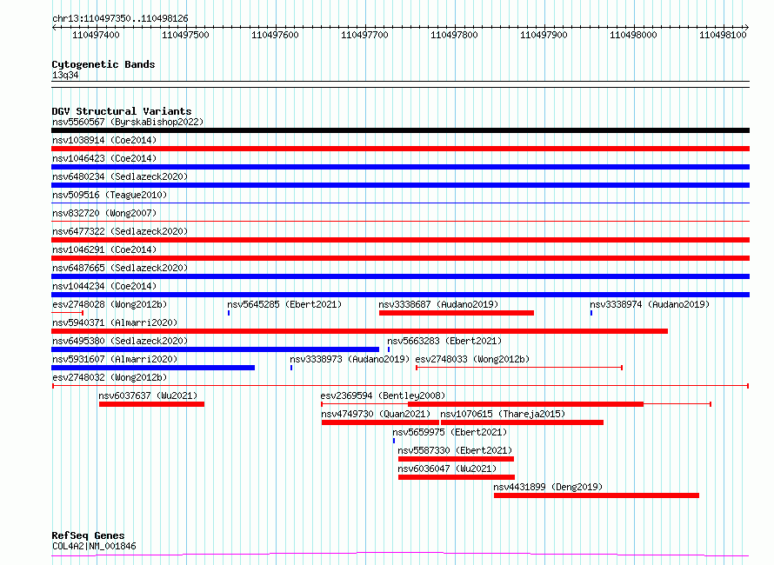Open the nsv5940371 (Almarri2020) label
Screen dimensions: 774x565
115,322
